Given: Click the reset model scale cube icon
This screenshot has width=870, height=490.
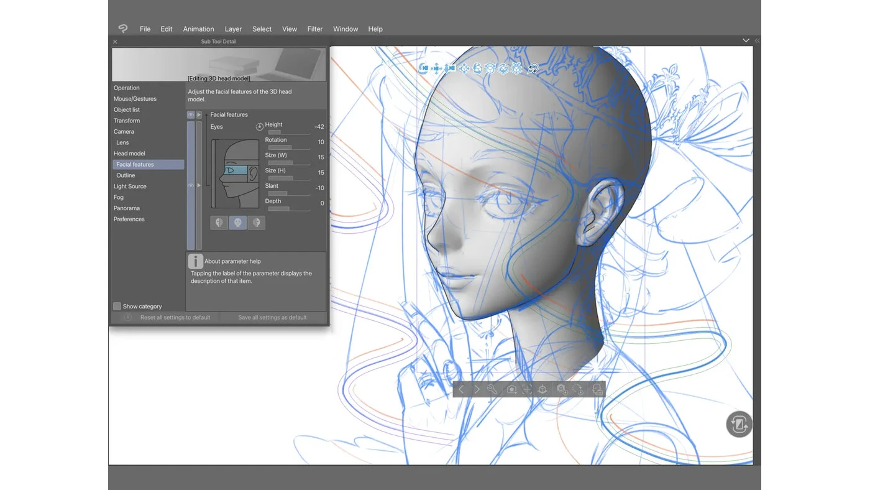Looking at the screenshot, I should [x=562, y=389].
